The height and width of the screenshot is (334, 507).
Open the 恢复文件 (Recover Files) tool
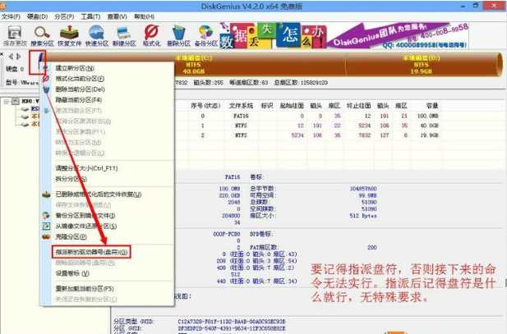tap(72, 36)
